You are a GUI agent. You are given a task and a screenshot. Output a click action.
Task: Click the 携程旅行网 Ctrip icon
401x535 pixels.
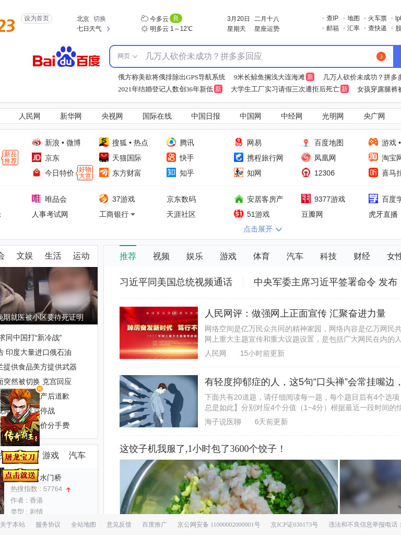click(239, 157)
